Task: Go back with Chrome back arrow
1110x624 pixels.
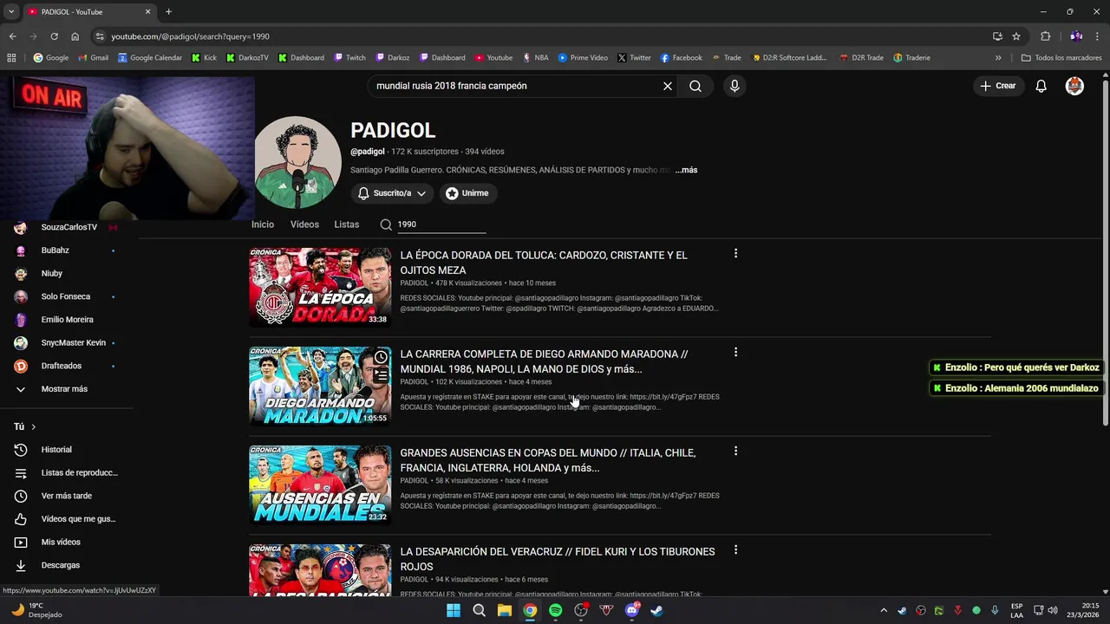Action: pyautogui.click(x=12, y=36)
